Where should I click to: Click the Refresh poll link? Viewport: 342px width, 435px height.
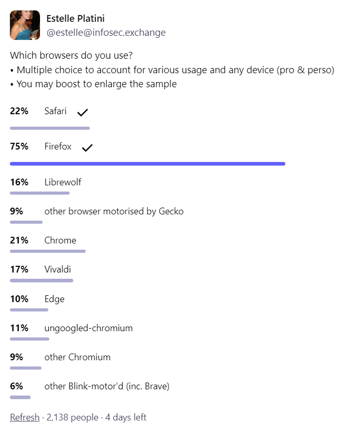25,417
